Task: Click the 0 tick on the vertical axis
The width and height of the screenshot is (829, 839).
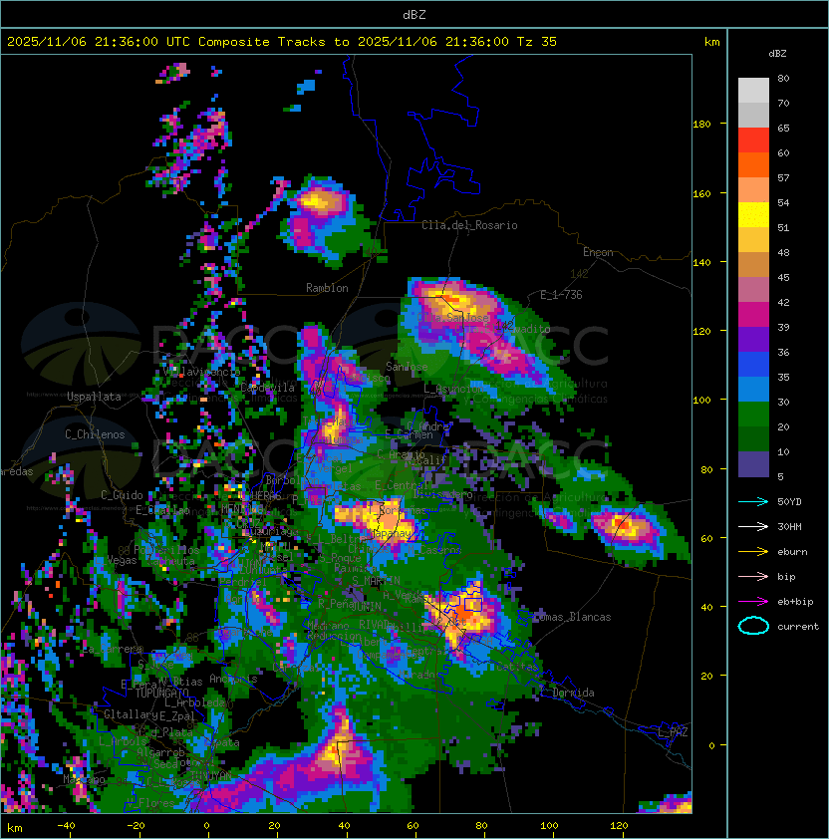Action: pos(711,746)
